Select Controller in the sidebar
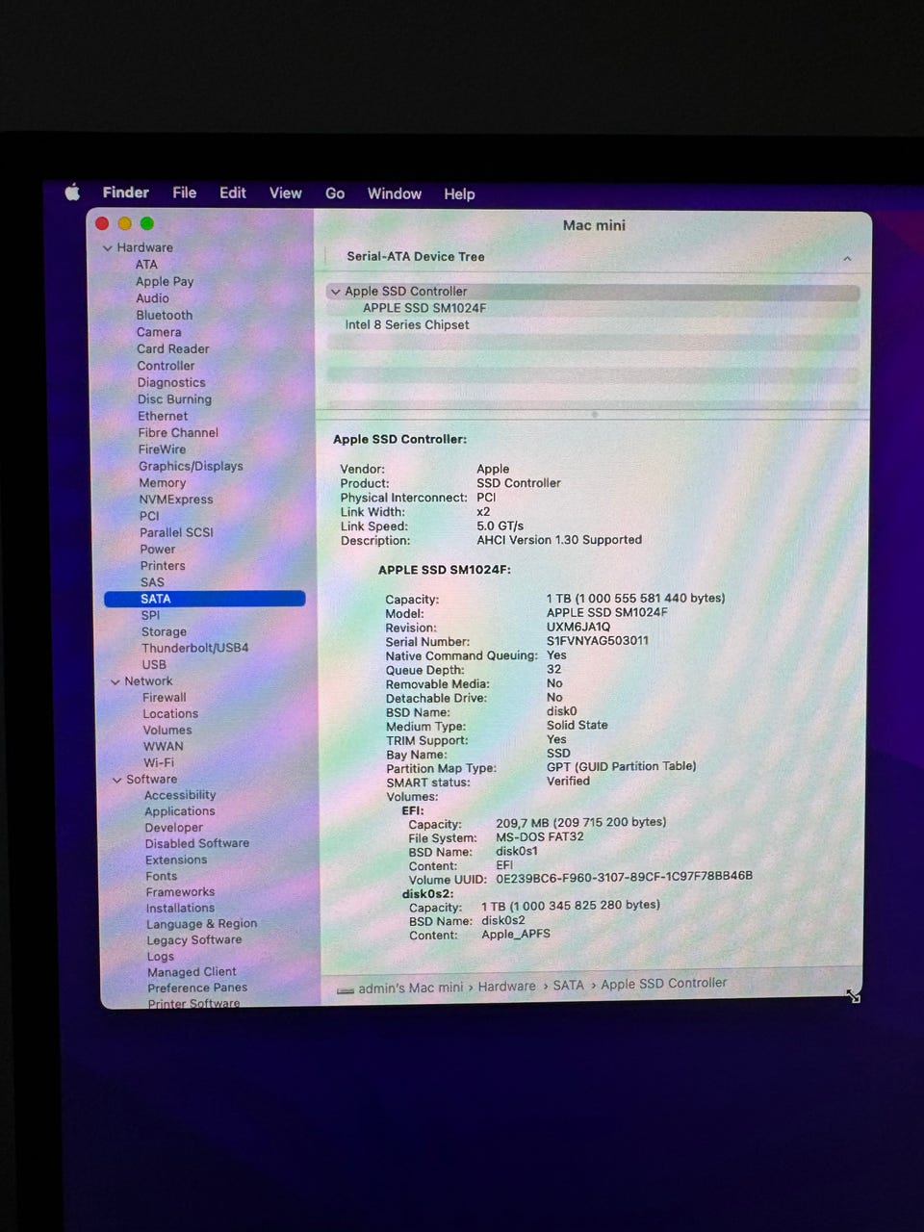The width and height of the screenshot is (924, 1232). [x=166, y=366]
